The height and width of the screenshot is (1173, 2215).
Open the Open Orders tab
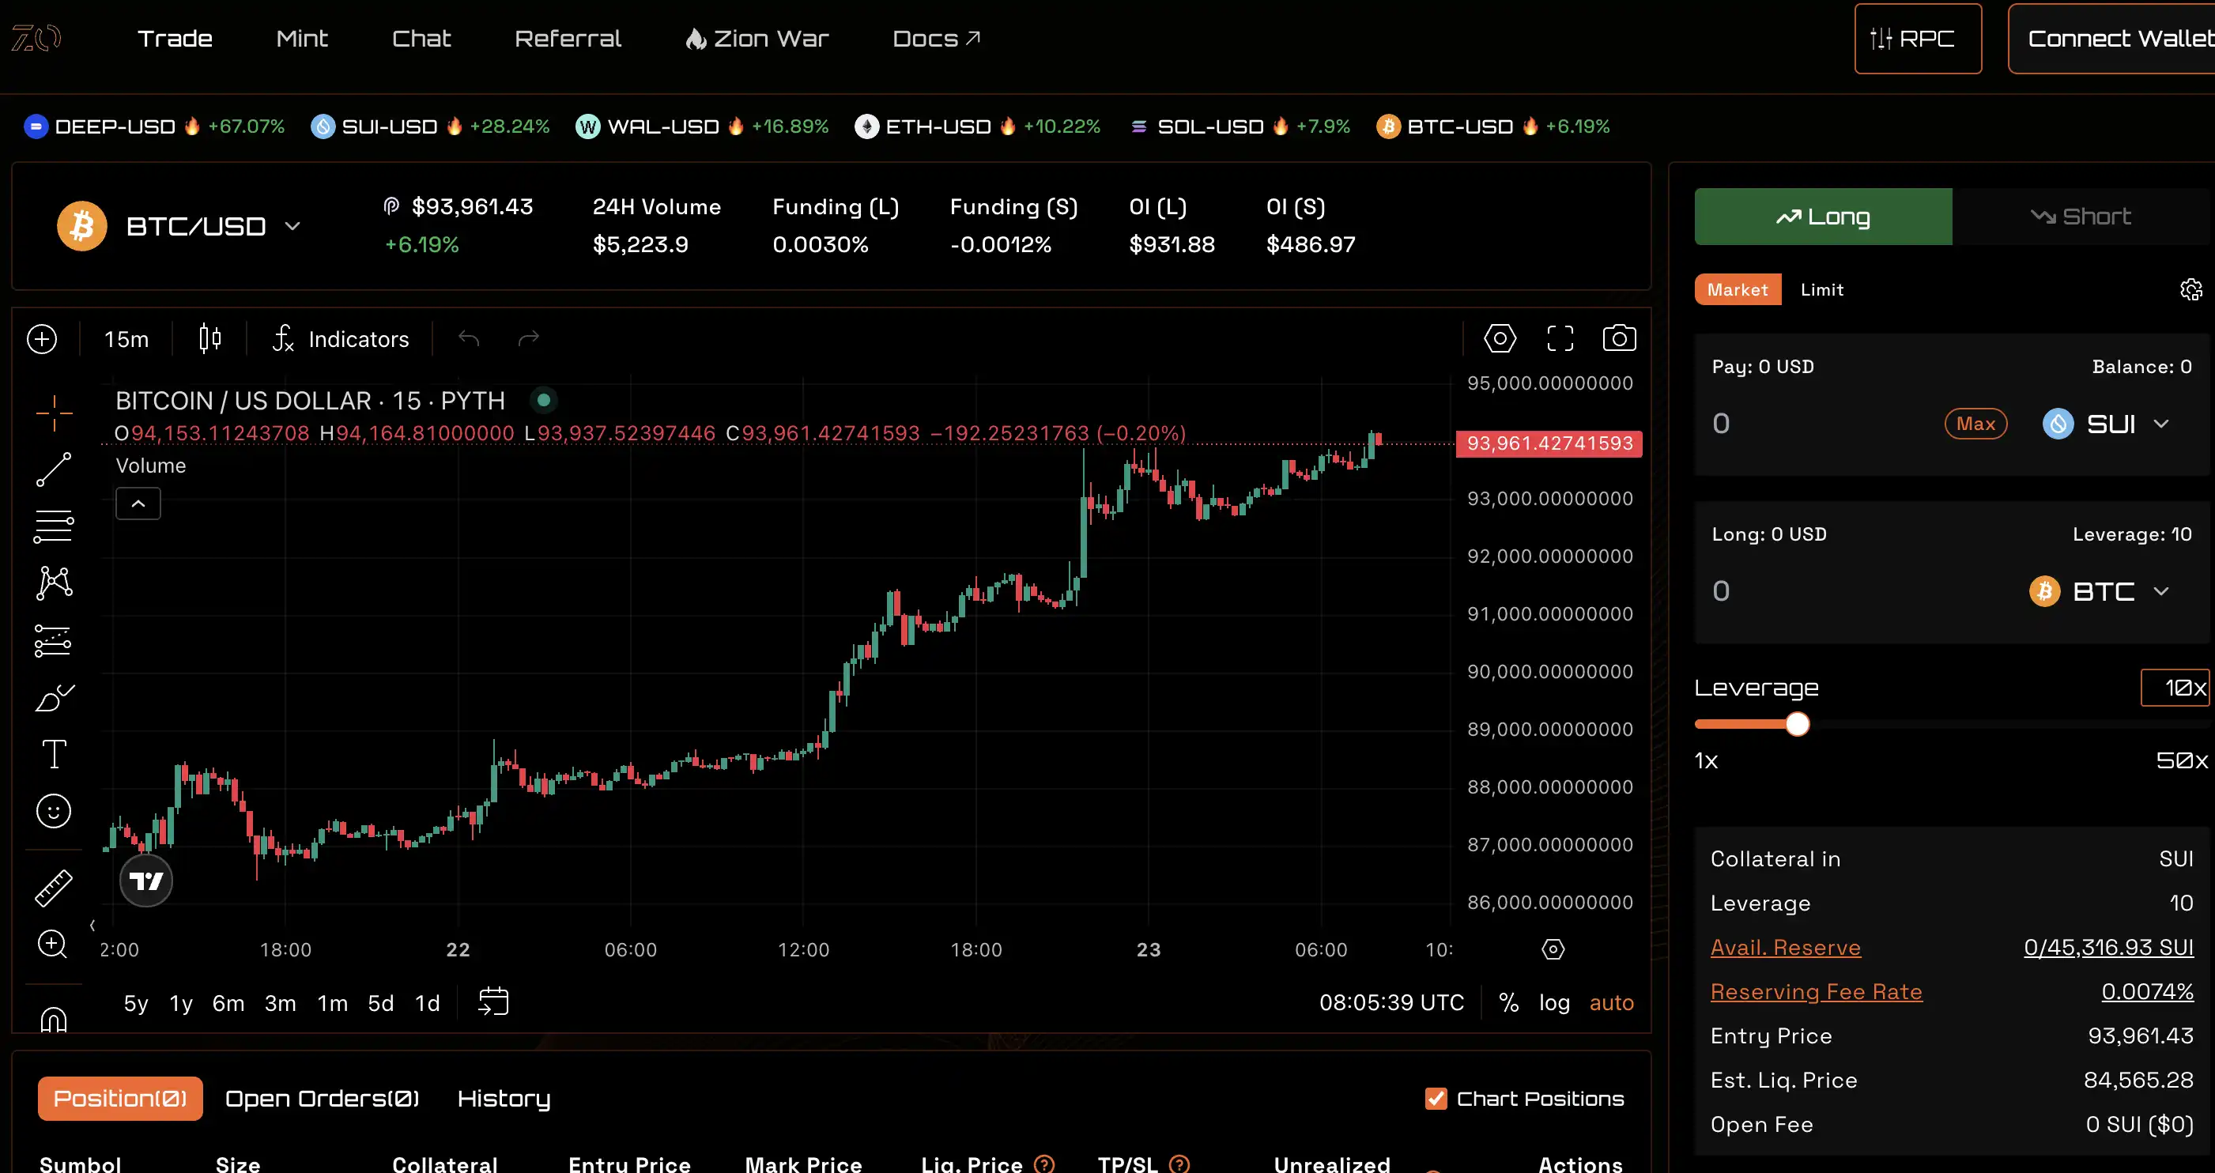(322, 1098)
